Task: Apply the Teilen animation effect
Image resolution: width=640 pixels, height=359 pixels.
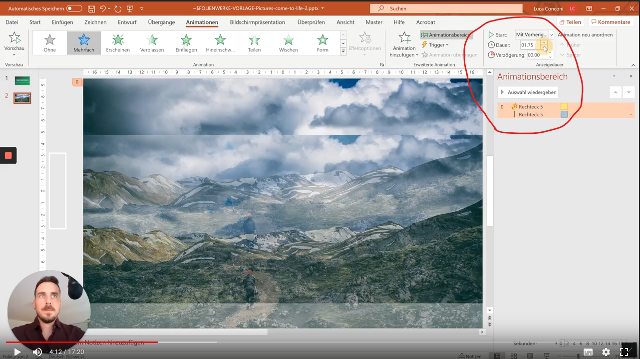Action: (x=254, y=43)
